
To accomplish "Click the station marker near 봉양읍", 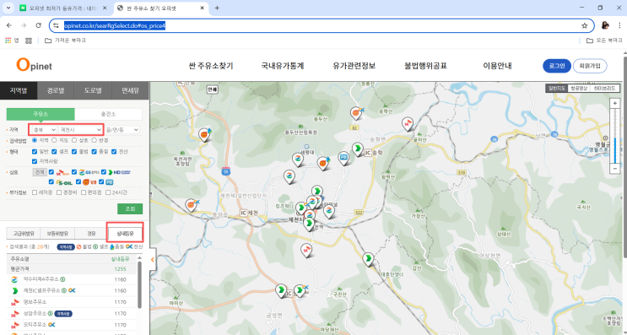I will (192, 205).
